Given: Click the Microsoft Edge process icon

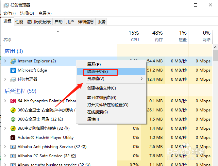Looking at the screenshot, I should point(13,70).
